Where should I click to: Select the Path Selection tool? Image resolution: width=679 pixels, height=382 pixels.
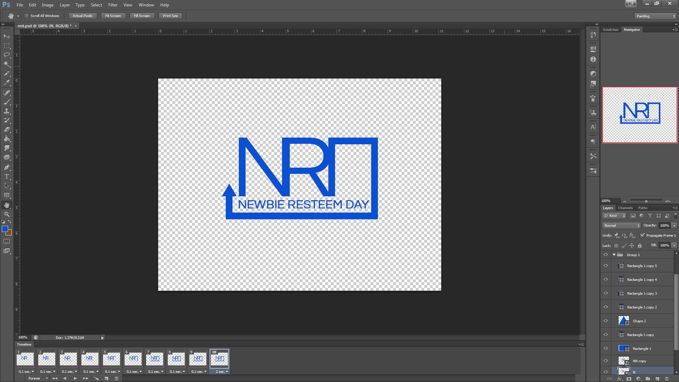[x=7, y=186]
